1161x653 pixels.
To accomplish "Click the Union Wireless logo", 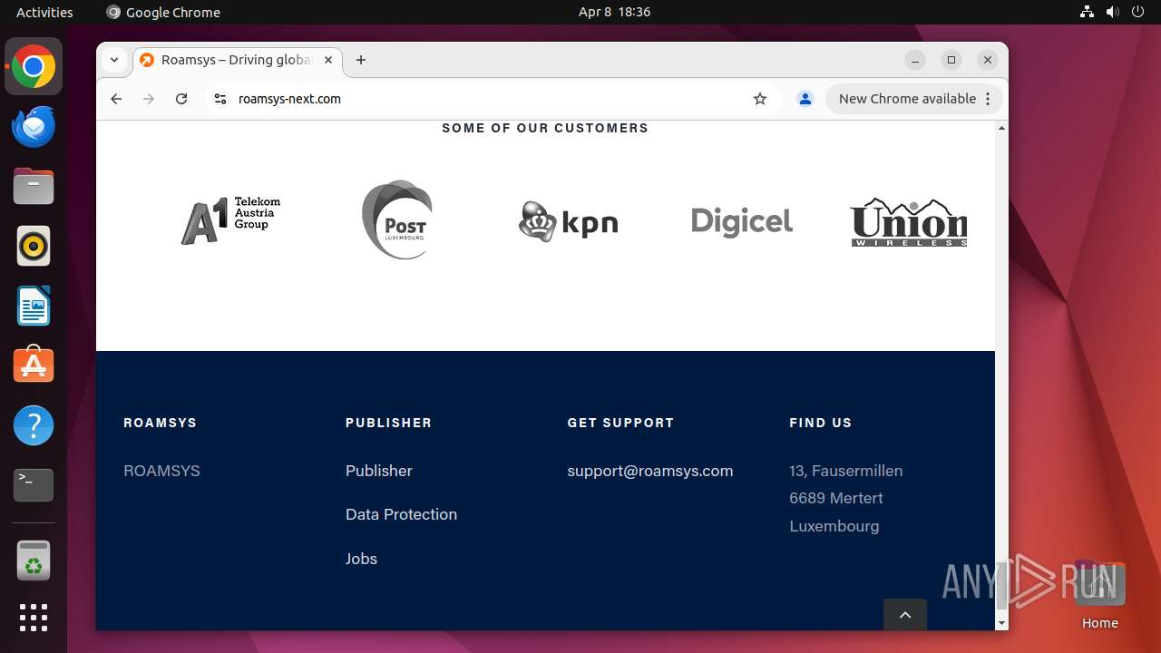I will (x=908, y=222).
